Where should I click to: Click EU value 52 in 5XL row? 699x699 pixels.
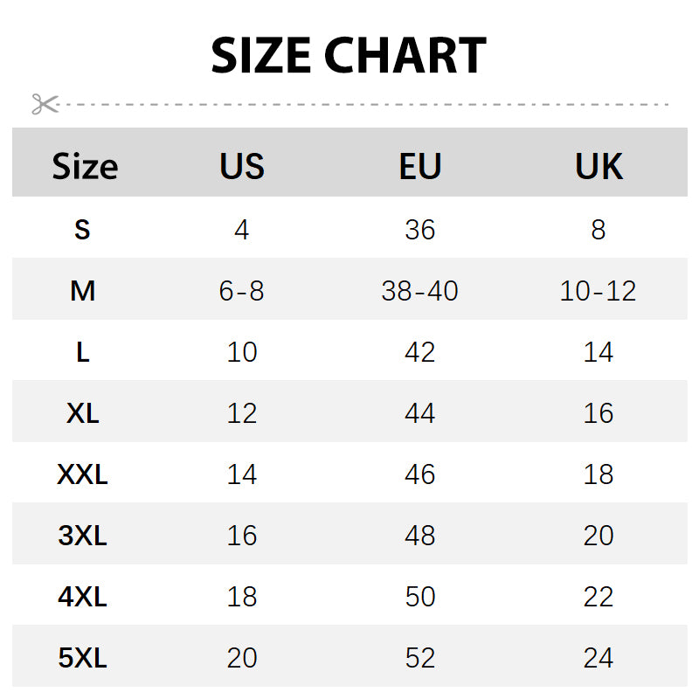pyautogui.click(x=420, y=658)
